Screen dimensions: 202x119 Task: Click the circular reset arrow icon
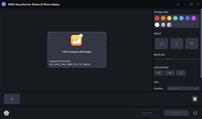point(181,73)
